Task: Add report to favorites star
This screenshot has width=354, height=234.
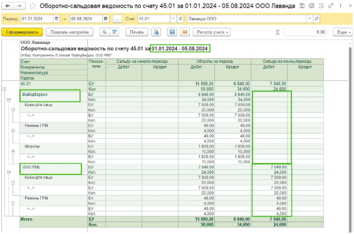Action: [33, 6]
